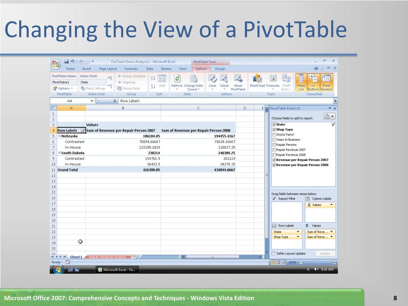Switch to the Design tab
Viewport: 408px width, 306px height.
pyautogui.click(x=220, y=69)
